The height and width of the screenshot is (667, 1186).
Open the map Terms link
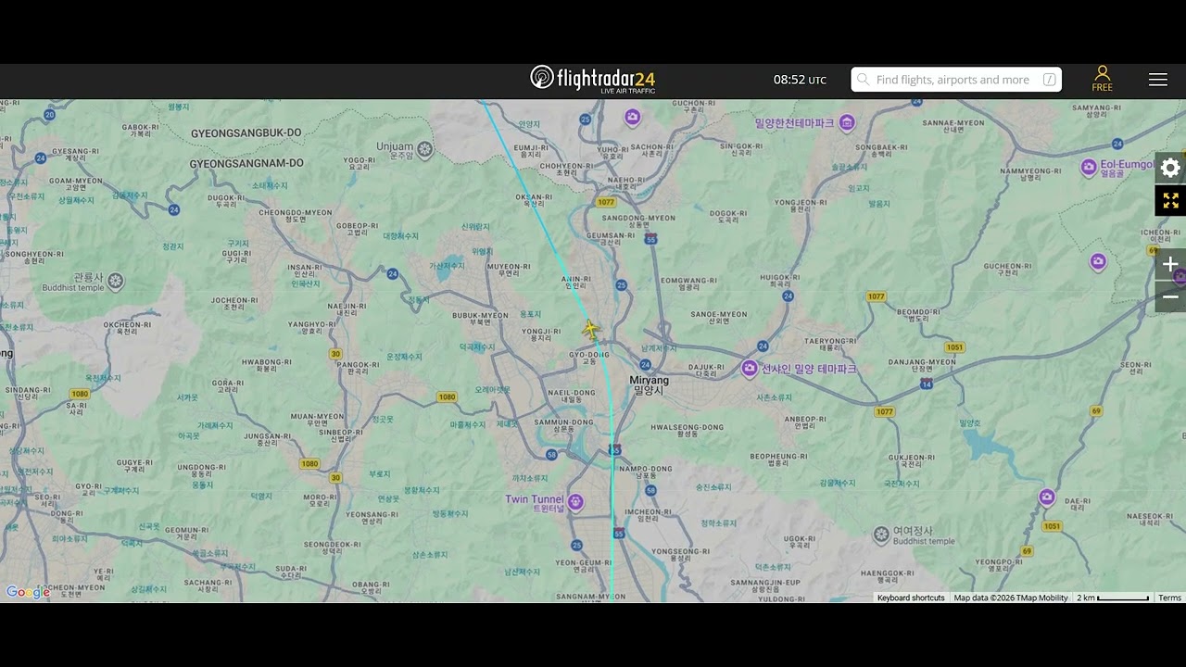coord(1169,598)
